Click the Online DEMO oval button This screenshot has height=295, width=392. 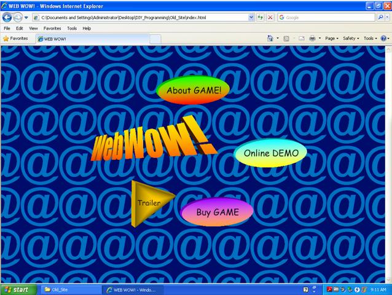pos(270,153)
